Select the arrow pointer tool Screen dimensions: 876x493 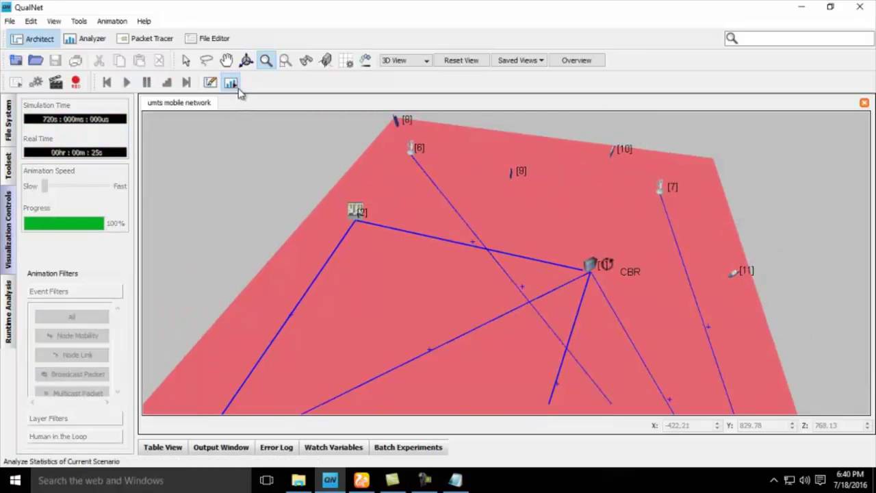(185, 60)
